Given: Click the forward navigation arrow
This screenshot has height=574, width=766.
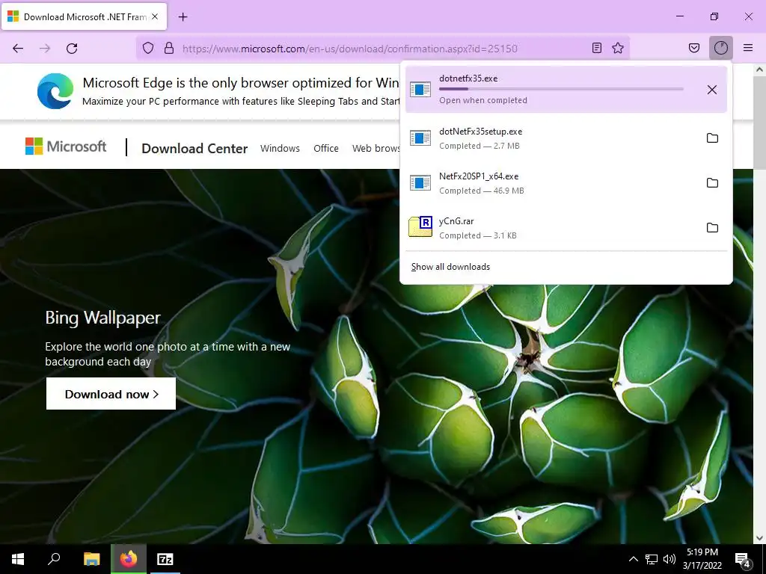Looking at the screenshot, I should pyautogui.click(x=45, y=49).
